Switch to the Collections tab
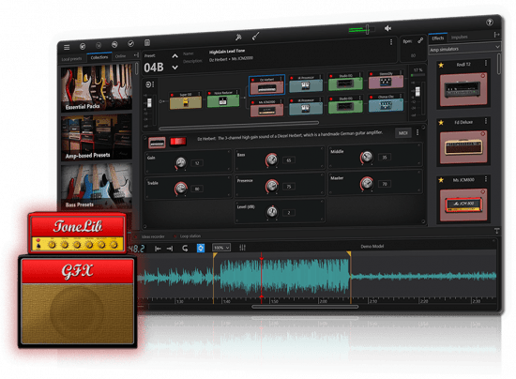The width and height of the screenshot is (516, 379). [x=99, y=57]
